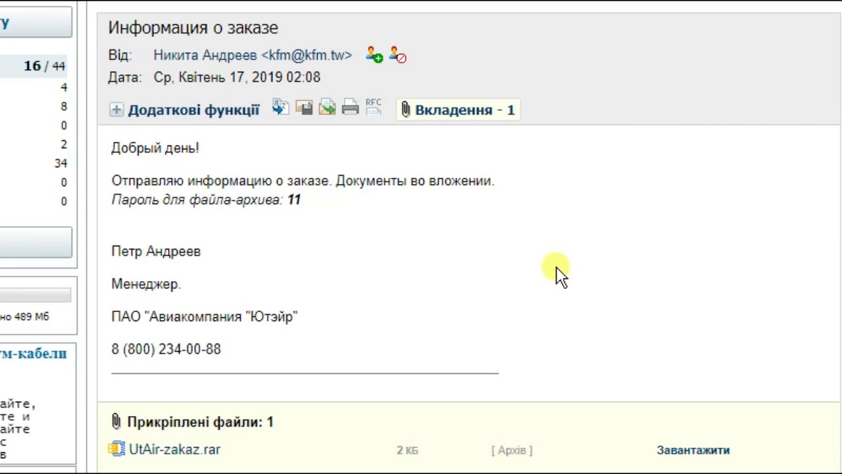This screenshot has width=842, height=474.
Task: Click the signature name Петр Андреев
Action: [156, 251]
